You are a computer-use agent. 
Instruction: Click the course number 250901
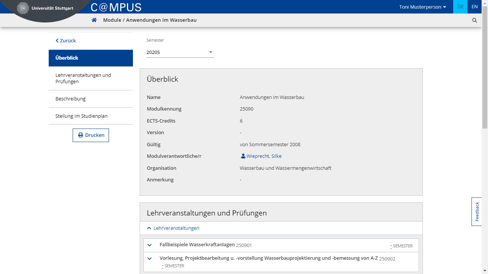click(244, 246)
